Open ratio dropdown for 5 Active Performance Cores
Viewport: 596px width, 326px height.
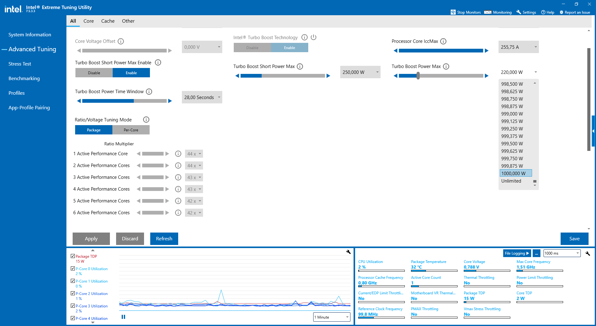pos(194,201)
